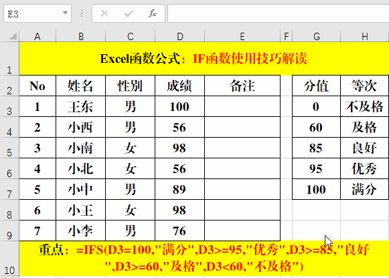Select column H header
This screenshot has height=278, width=389.
point(365,36)
